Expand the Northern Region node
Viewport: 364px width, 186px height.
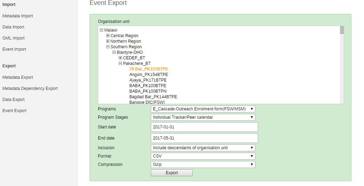click(x=108, y=41)
